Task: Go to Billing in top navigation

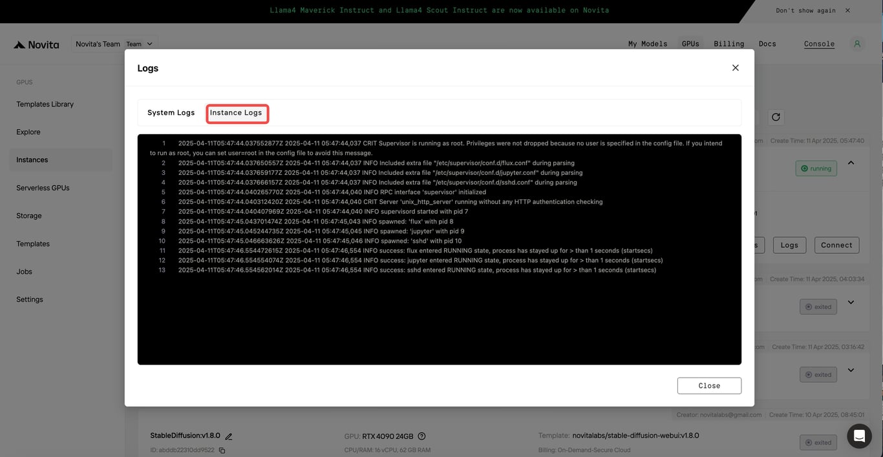Action: tap(729, 44)
